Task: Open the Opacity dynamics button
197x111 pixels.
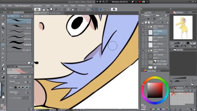Action: click(30, 82)
